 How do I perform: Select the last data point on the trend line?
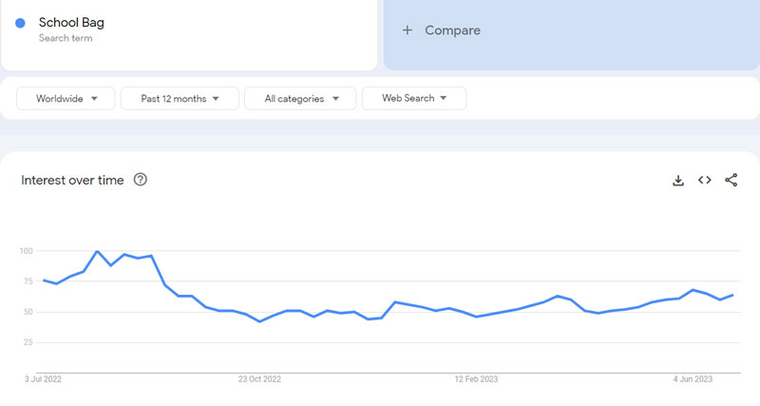point(732,295)
